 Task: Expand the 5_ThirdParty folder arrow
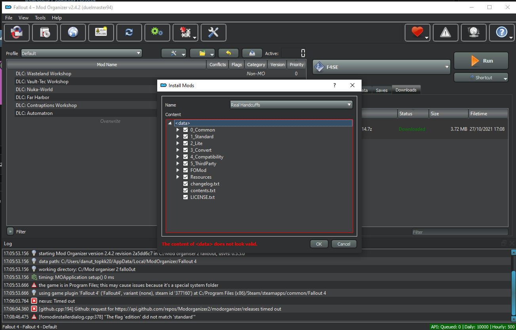tap(178, 164)
